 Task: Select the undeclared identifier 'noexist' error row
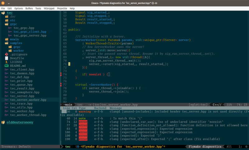(x=154, y=122)
